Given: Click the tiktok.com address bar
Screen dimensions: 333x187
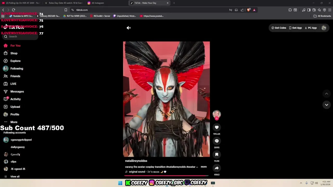Looking at the screenshot, I should coord(151,10).
